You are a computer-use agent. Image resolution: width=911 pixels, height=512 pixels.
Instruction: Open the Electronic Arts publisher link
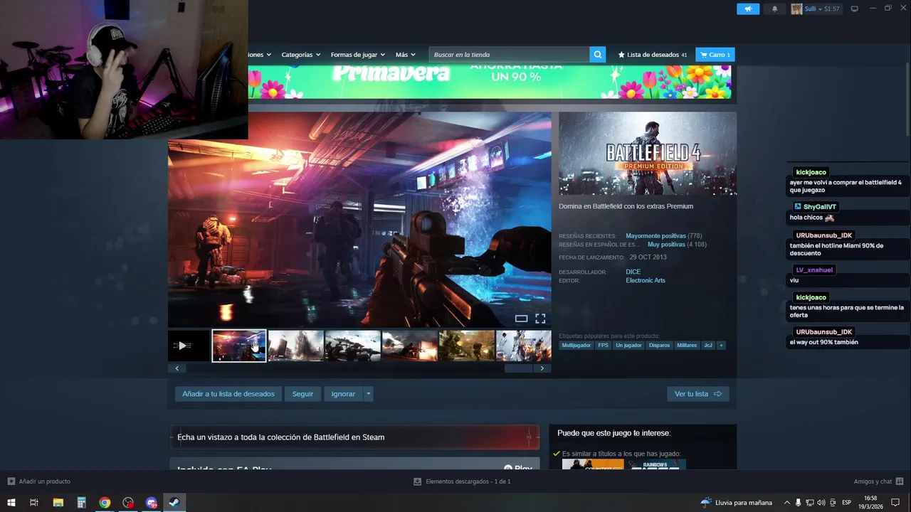point(646,280)
